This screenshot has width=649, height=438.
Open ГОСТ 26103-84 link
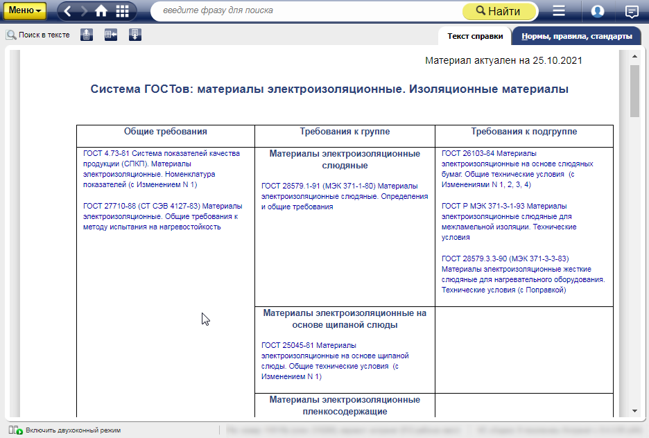(517, 168)
